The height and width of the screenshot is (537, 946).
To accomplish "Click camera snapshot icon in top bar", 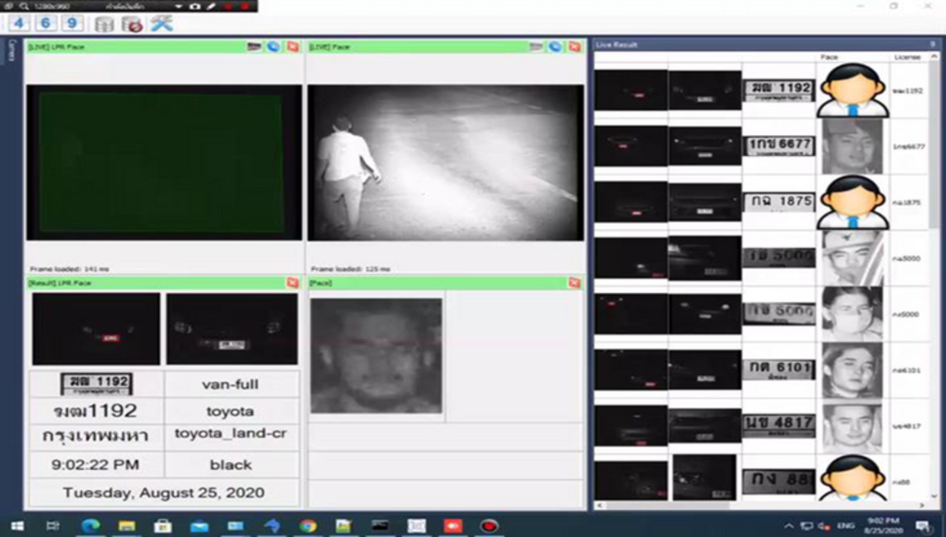I will (x=195, y=6).
